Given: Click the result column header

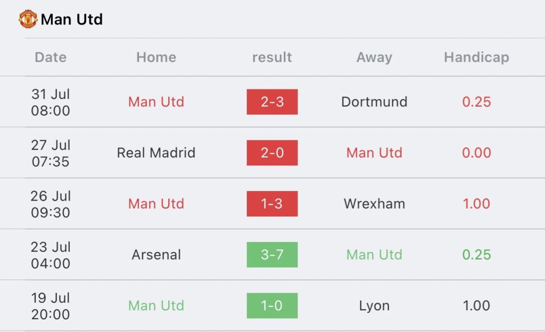Looking at the screenshot, I should click(x=272, y=57).
